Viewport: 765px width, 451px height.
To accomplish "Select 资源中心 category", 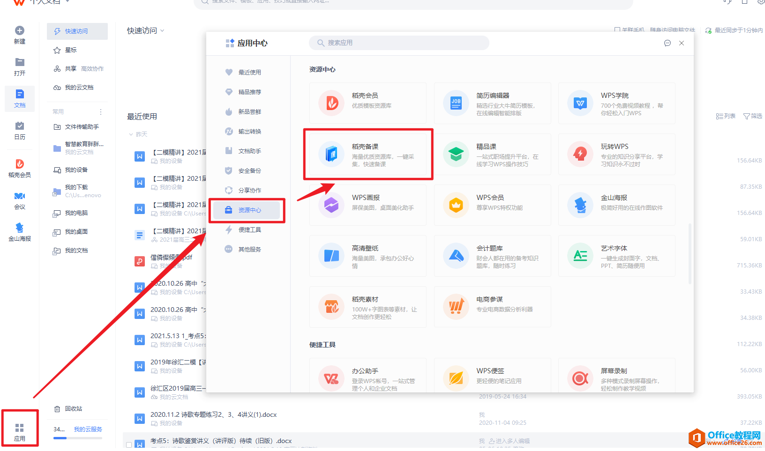I will click(x=247, y=210).
